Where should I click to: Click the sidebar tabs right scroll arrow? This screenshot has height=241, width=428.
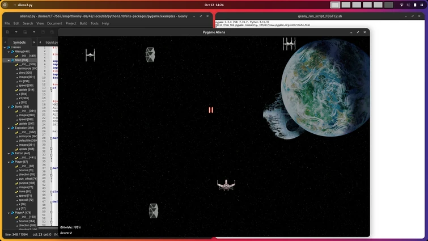(34, 43)
